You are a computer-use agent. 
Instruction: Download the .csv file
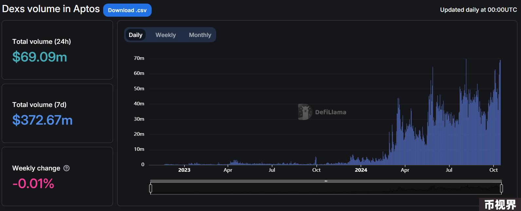(x=127, y=10)
